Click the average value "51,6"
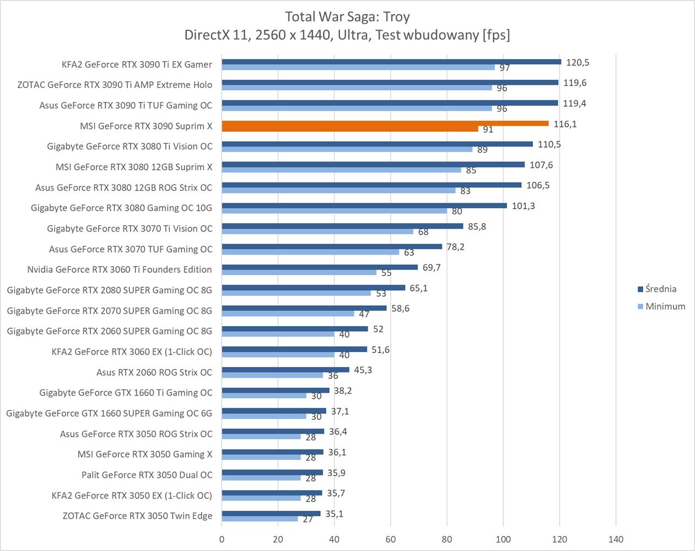The height and width of the screenshot is (551, 695). 380,349
